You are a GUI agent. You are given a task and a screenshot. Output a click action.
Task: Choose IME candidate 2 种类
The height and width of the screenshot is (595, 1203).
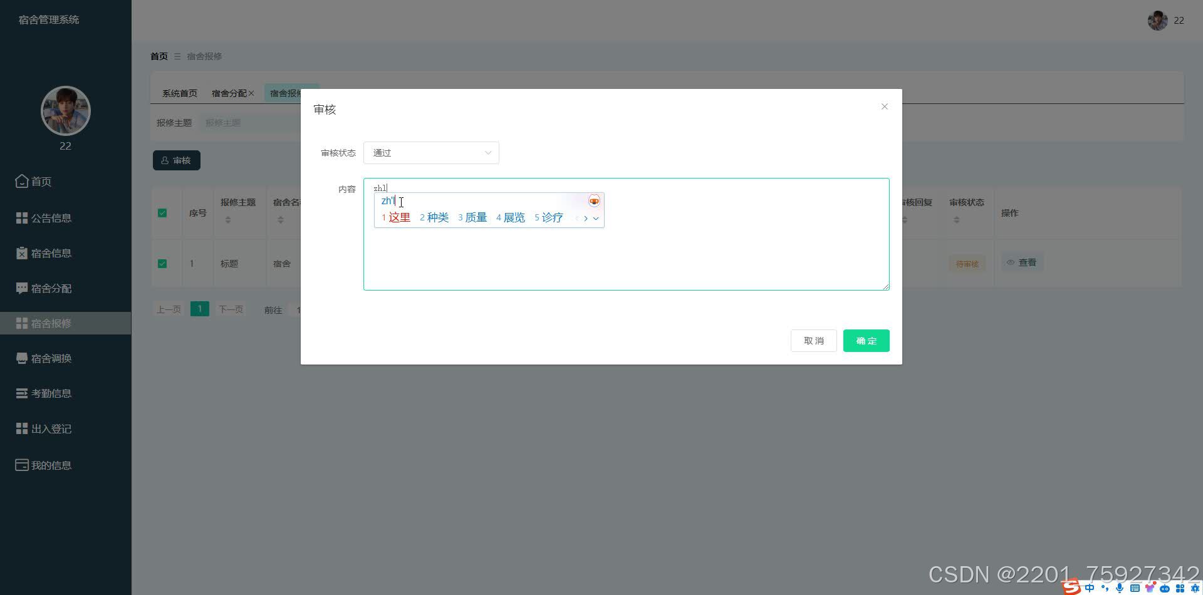[x=434, y=217]
